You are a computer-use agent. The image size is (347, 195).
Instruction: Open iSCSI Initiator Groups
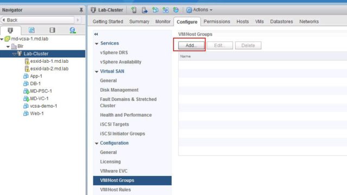[x=123, y=134]
